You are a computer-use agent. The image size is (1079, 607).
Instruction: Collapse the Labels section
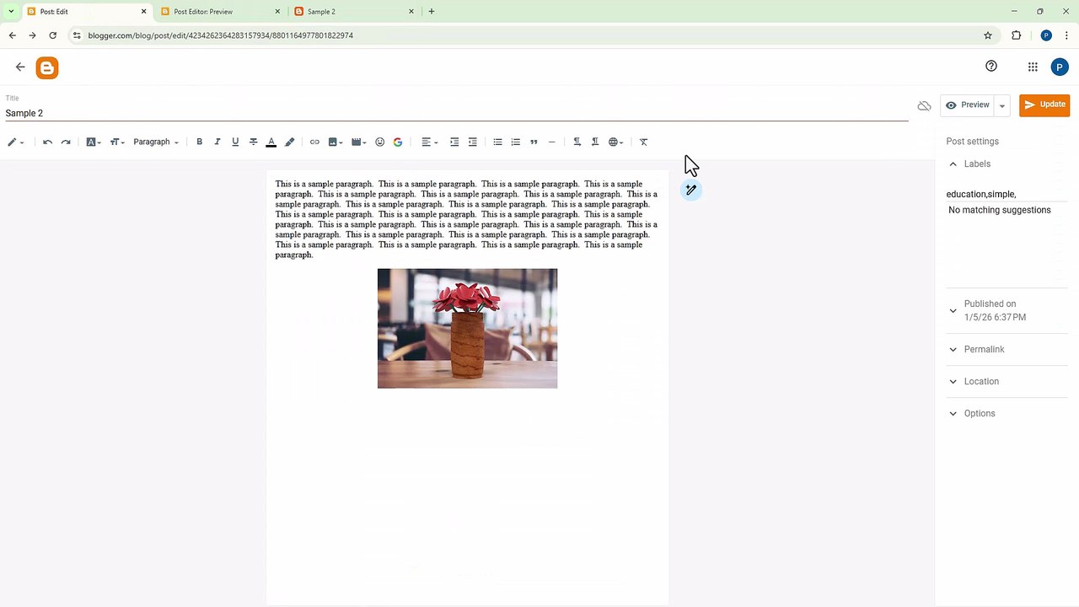point(1007,164)
